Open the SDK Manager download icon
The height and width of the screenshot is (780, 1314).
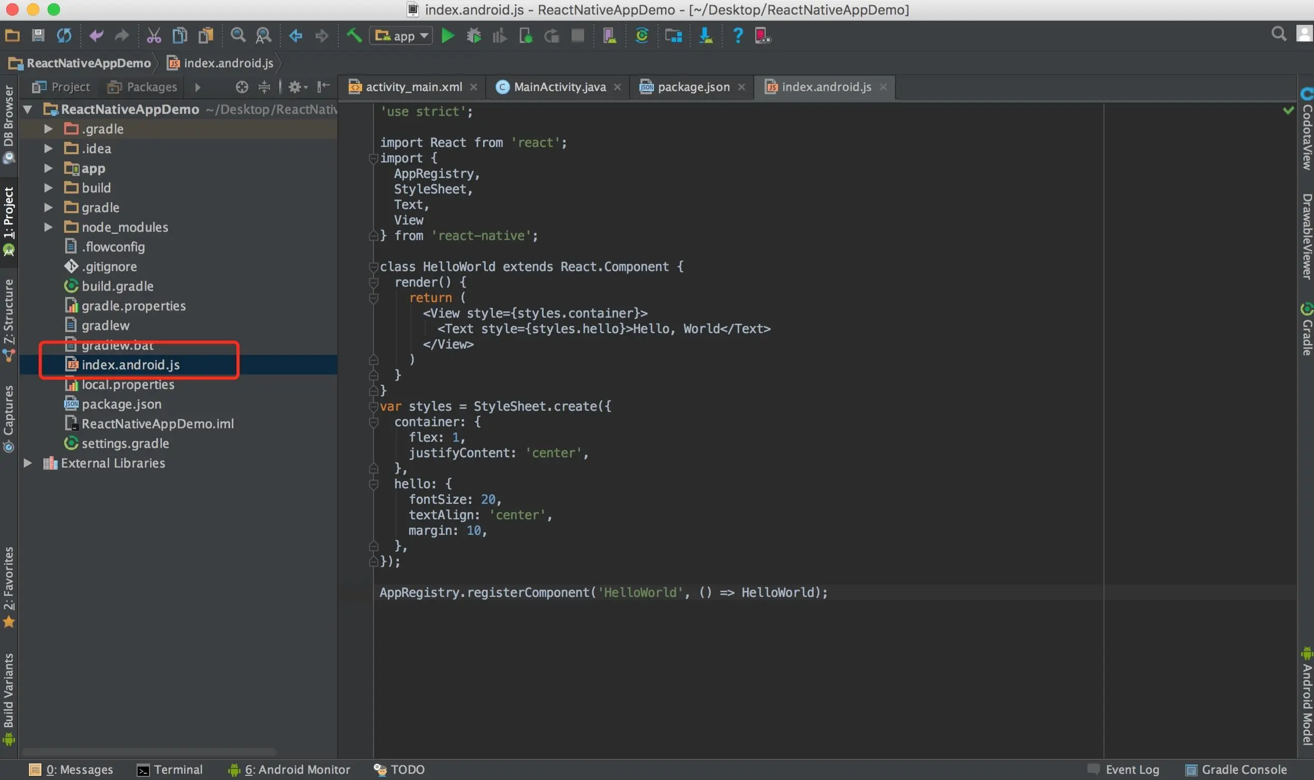pos(706,36)
